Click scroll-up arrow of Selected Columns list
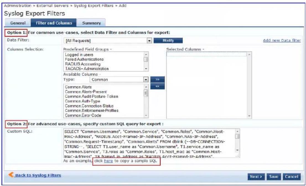Viewport: 306px width, 186px height. point(249,54)
